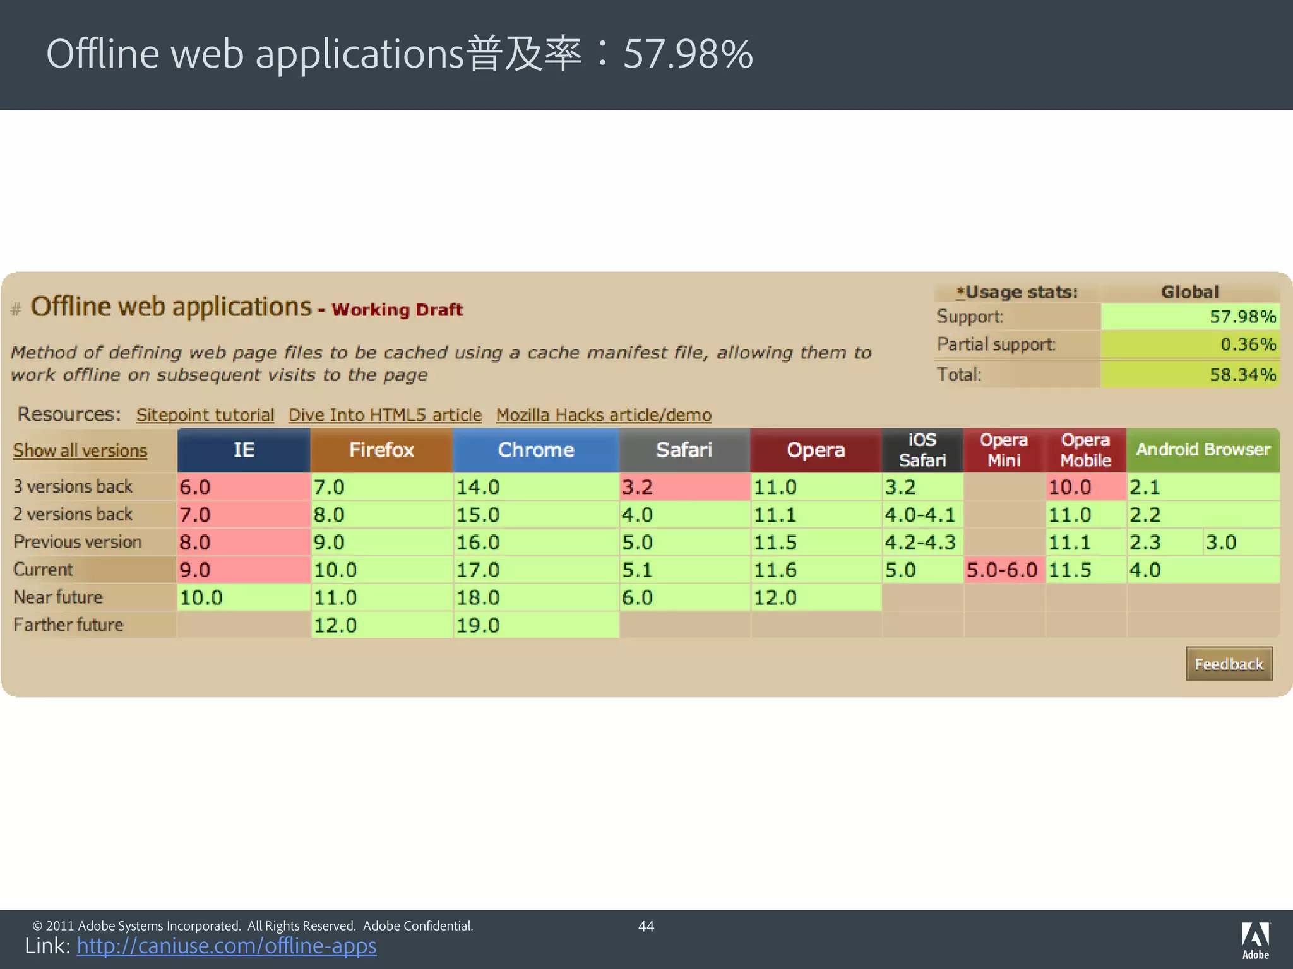
Task: Select the Safari column header
Action: pyautogui.click(x=684, y=450)
